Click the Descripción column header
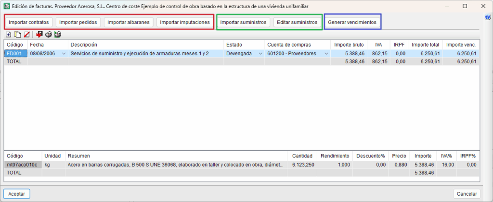 (x=146, y=45)
